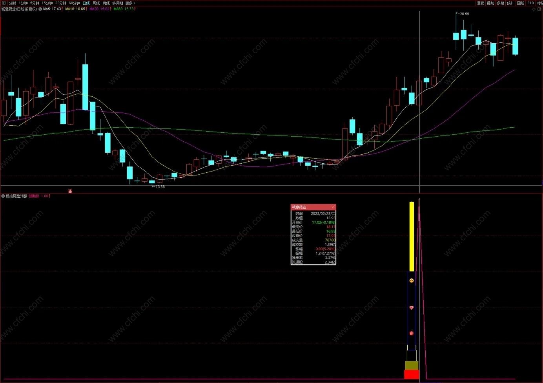Click the panel toggle icon left of 分时
The height and width of the screenshot is (383, 543).
click(4, 3)
